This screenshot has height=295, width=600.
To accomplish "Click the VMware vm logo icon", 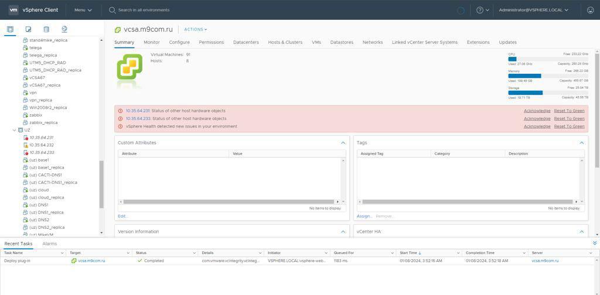I will coord(13,10).
